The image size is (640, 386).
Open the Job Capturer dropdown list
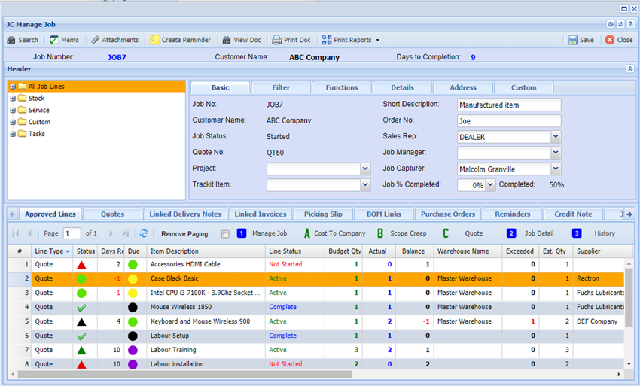[x=556, y=169]
